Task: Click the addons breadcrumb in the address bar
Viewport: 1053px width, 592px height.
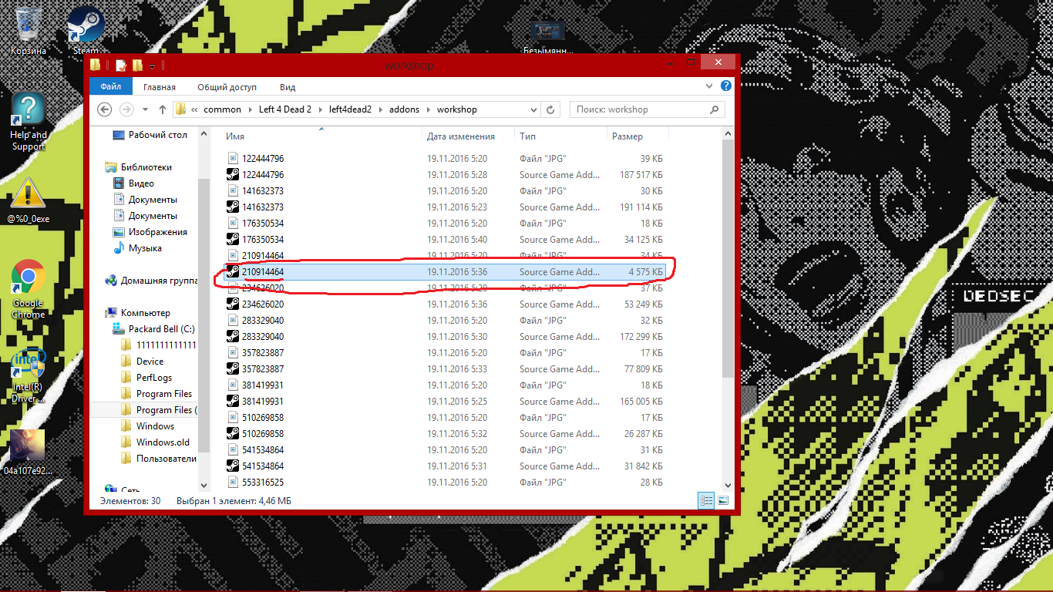Action: [x=405, y=109]
